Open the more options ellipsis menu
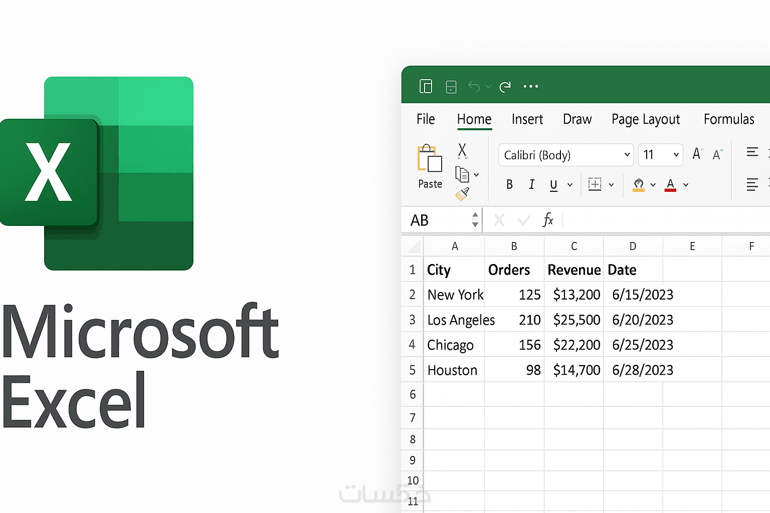Image resolution: width=770 pixels, height=513 pixels. [531, 87]
